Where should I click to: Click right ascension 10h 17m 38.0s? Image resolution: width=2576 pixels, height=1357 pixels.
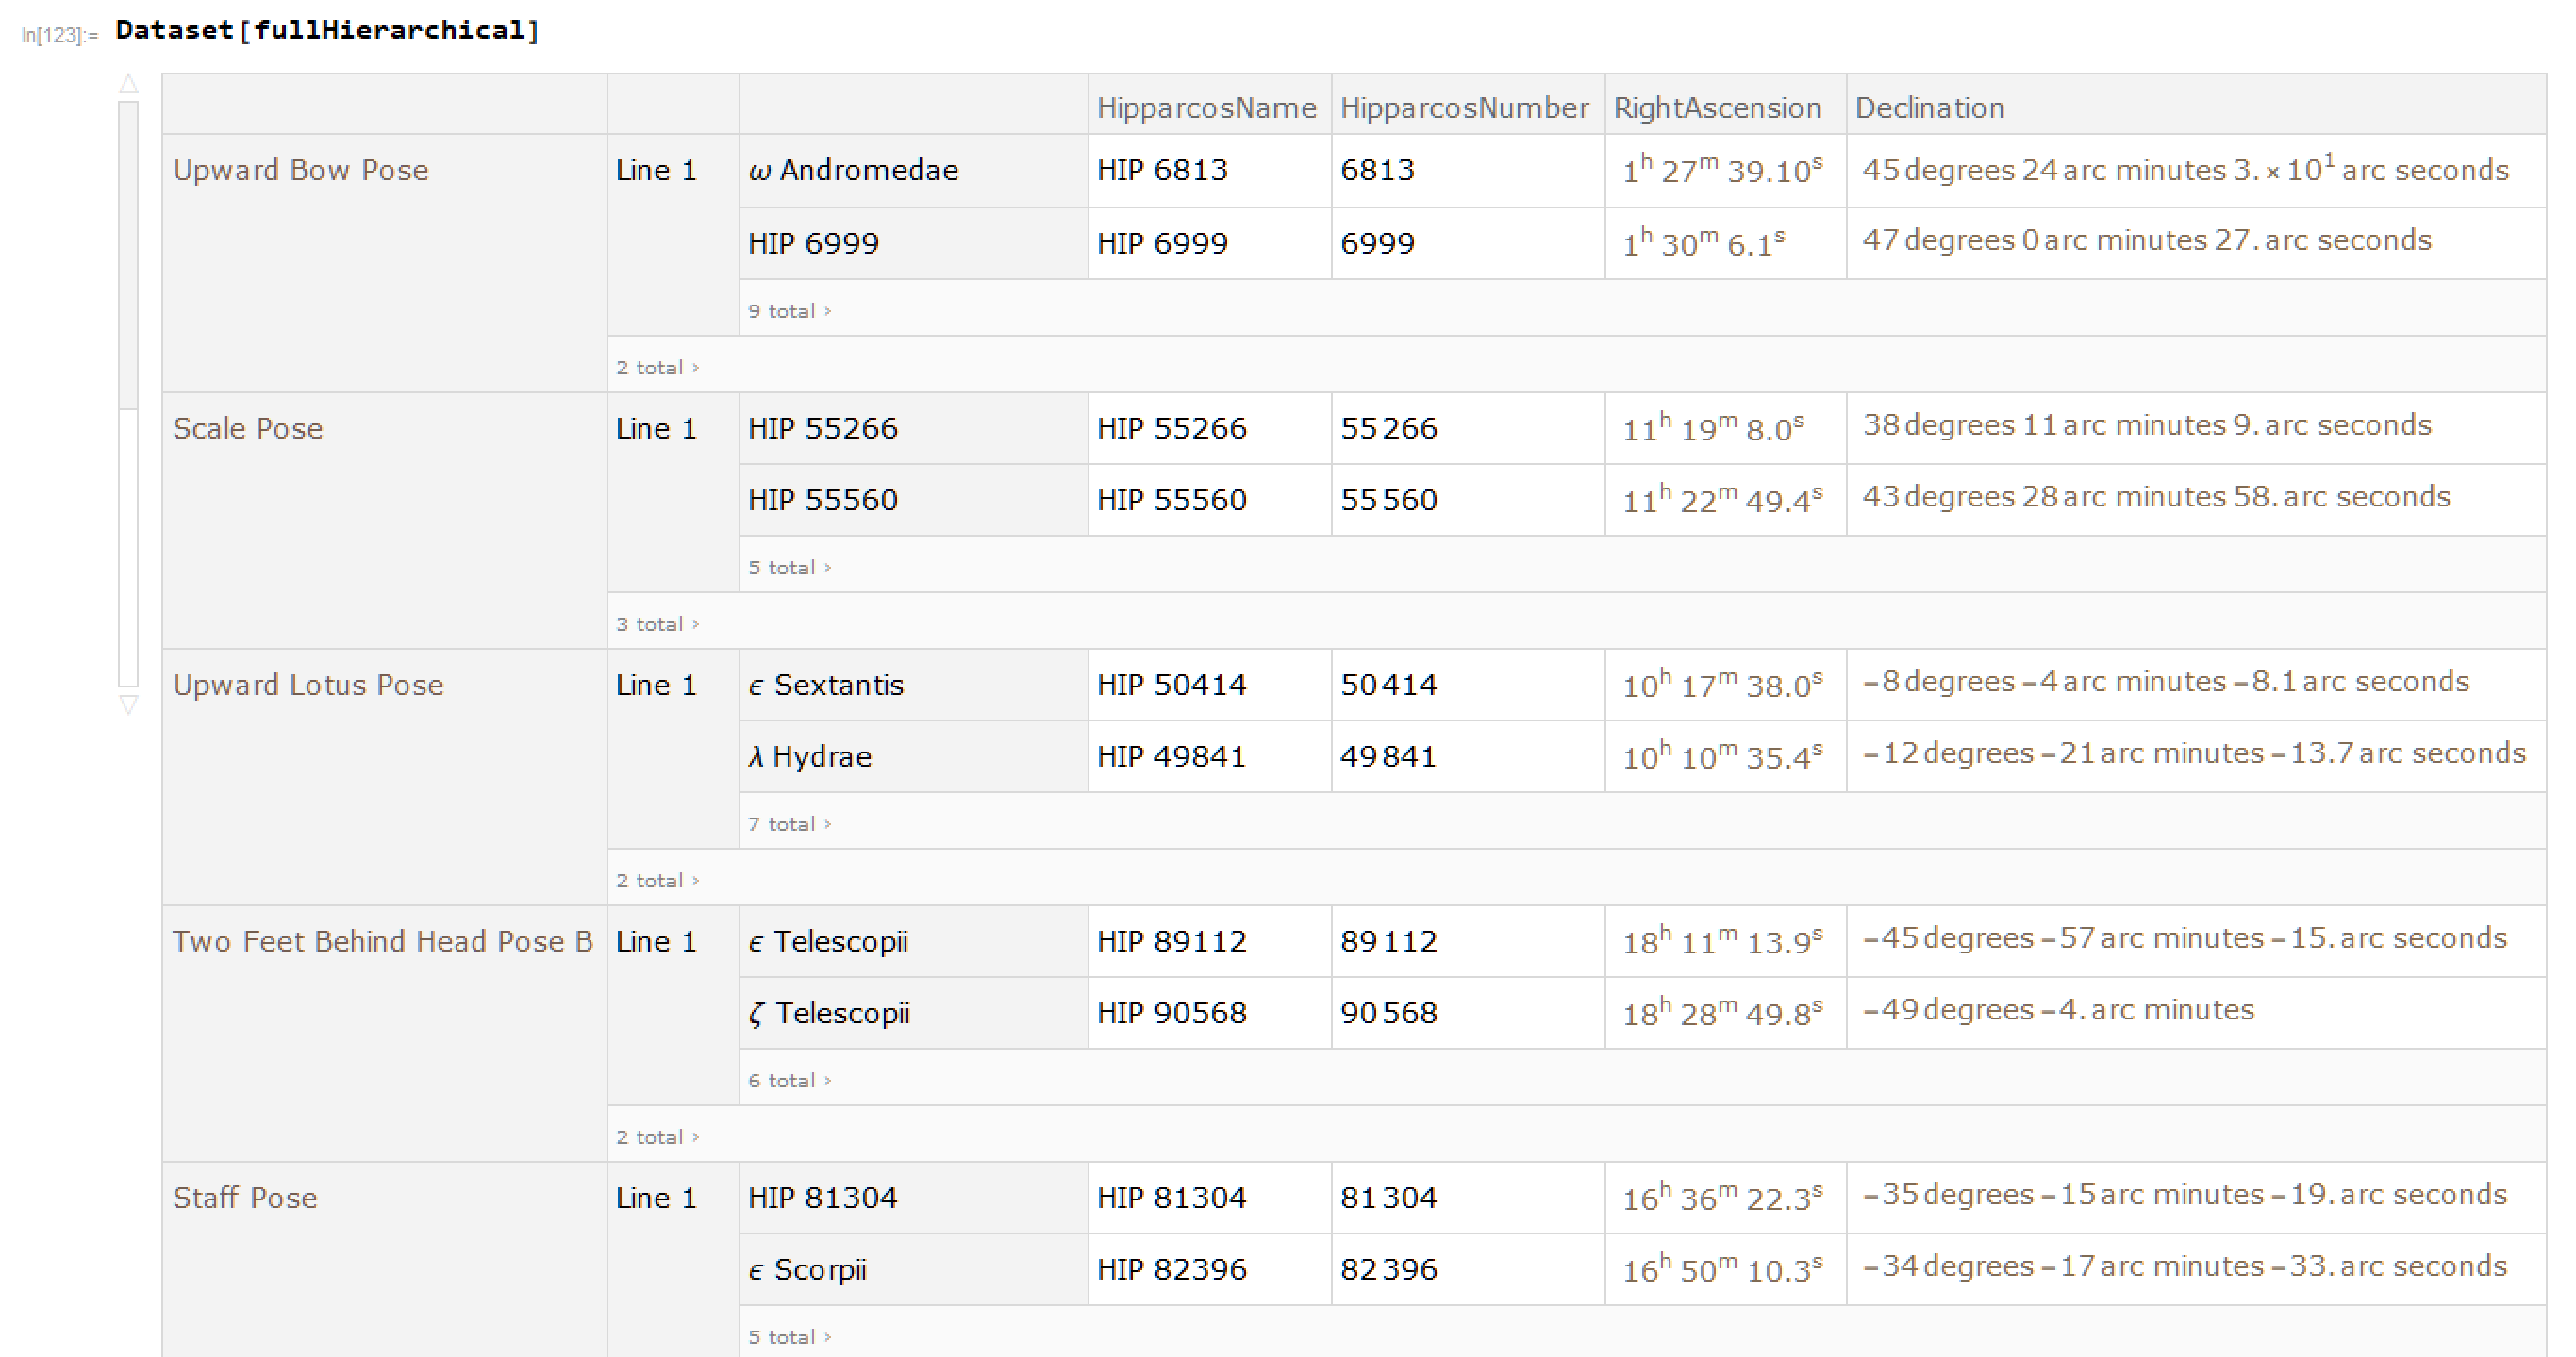coord(1723,683)
